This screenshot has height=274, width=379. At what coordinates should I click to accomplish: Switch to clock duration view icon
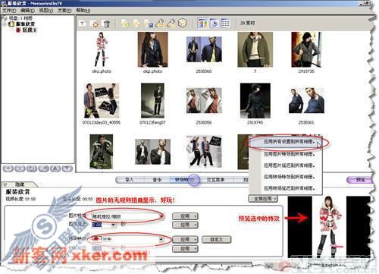pos(215,24)
